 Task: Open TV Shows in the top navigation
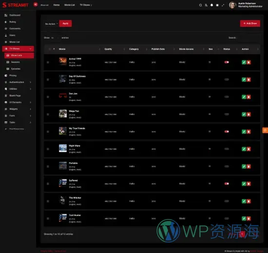click(x=86, y=5)
